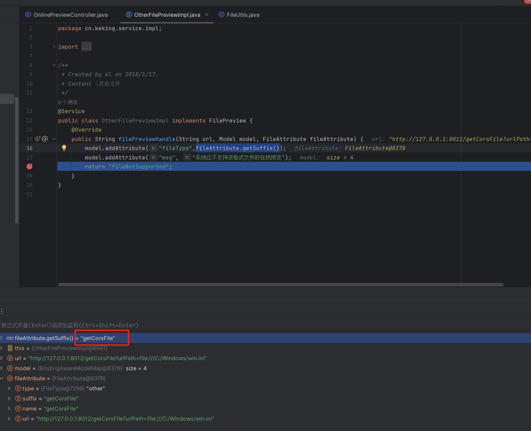Viewport: 531px width, 431px height.
Task: Click the FilePreview interface name
Action: [x=228, y=121]
